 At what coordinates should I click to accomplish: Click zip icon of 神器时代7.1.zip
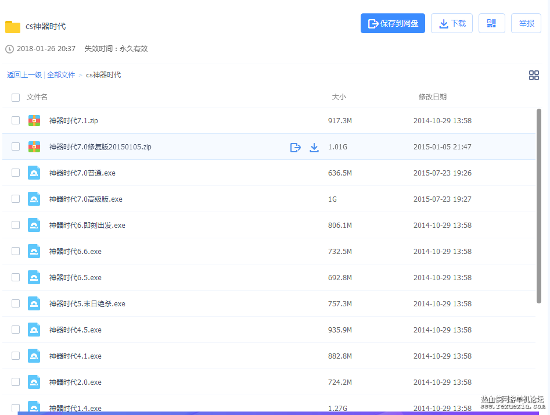click(34, 121)
